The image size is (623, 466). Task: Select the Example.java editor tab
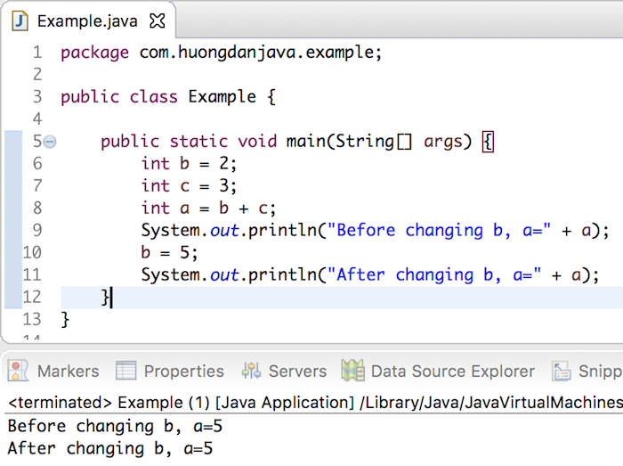(x=87, y=20)
